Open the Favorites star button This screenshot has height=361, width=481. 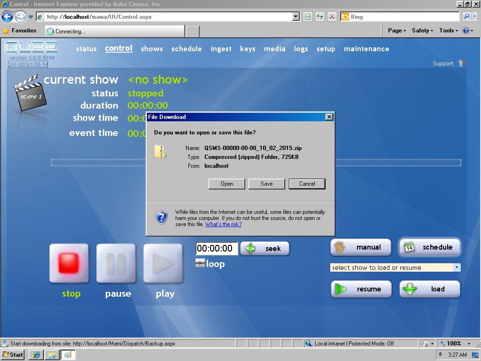click(x=19, y=31)
